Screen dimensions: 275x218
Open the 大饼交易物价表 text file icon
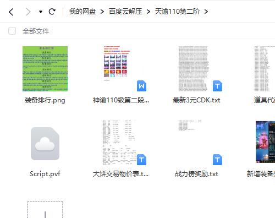[121, 143]
